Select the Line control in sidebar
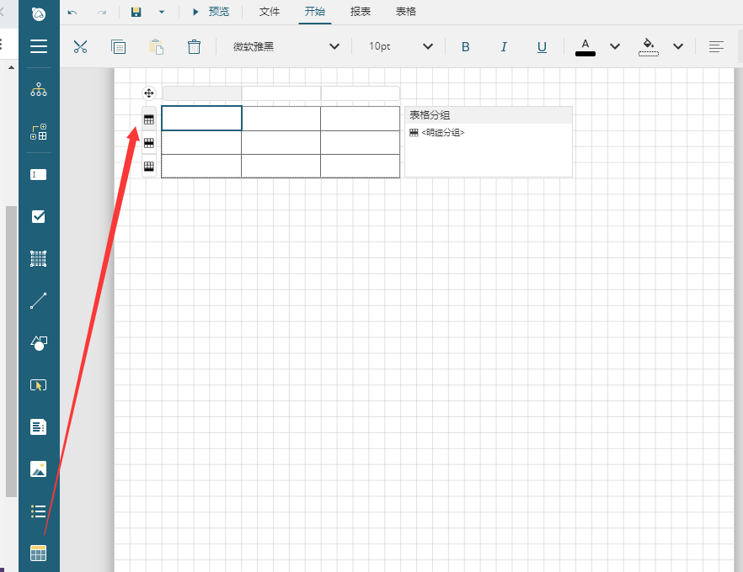The width and height of the screenshot is (743, 572). click(x=39, y=300)
